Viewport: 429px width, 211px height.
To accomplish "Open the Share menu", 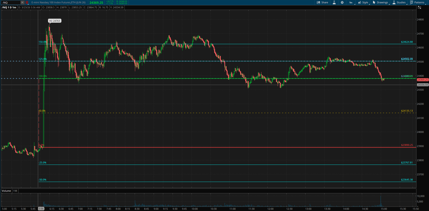I will (322, 2).
